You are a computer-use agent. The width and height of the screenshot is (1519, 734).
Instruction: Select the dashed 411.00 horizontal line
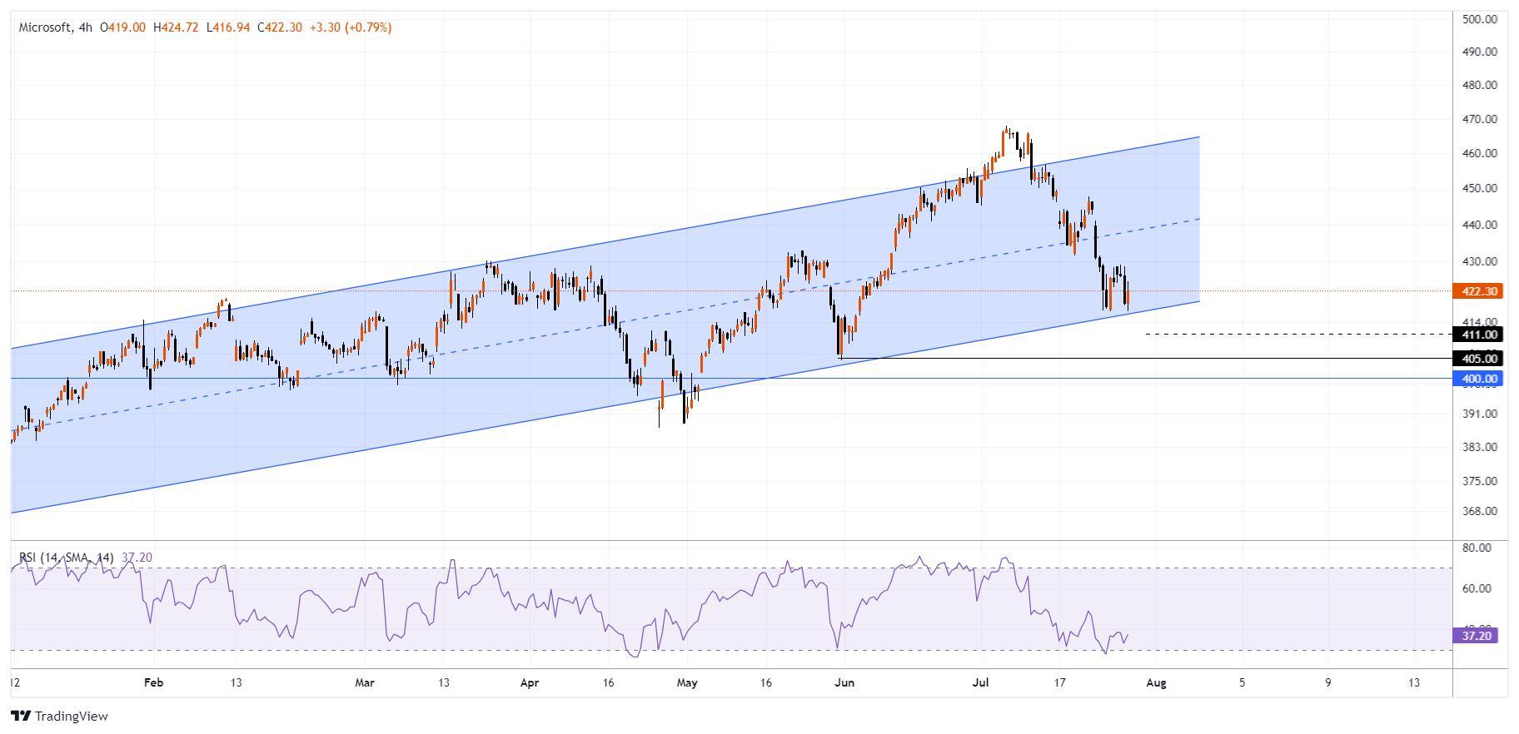point(1299,335)
